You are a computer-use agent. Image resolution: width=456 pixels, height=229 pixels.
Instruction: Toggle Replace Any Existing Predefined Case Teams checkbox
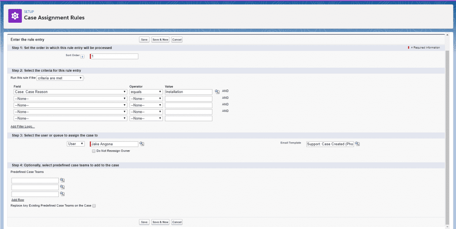[94, 205]
